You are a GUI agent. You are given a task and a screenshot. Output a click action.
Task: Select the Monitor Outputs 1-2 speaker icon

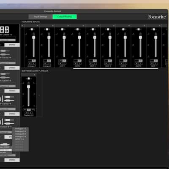pyautogui.click(x=5, y=30)
